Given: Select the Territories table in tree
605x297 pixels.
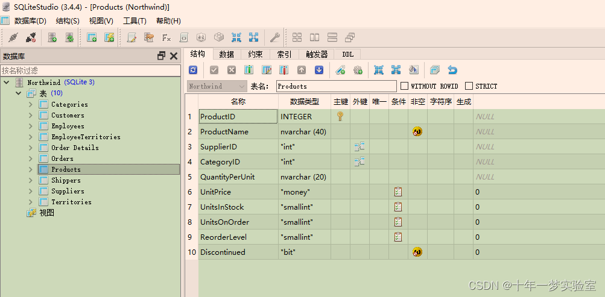Looking at the screenshot, I should click(71, 202).
